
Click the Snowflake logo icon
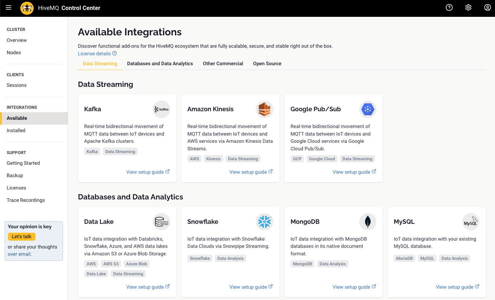[265, 222]
